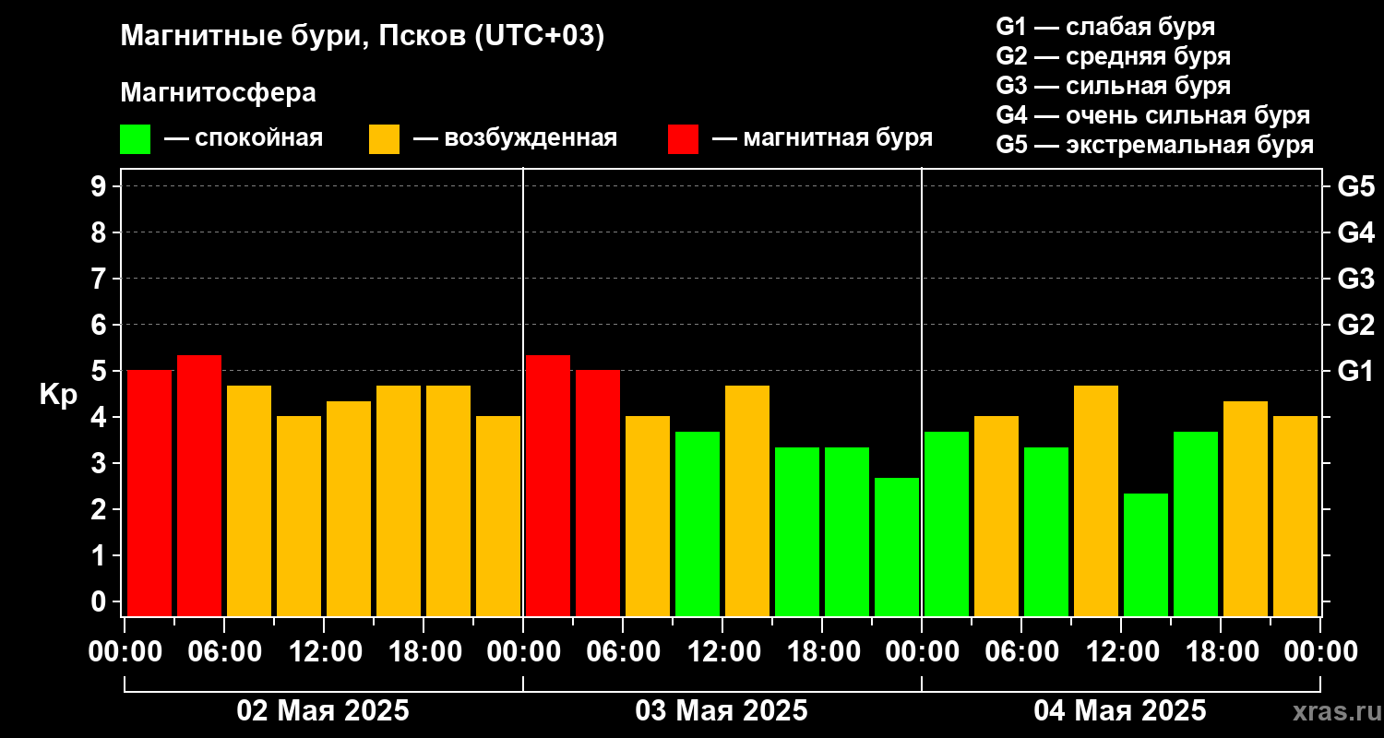Click the yellow 18:00–21:00 bar on 04 Мая
1384x738 pixels.
1246,508
